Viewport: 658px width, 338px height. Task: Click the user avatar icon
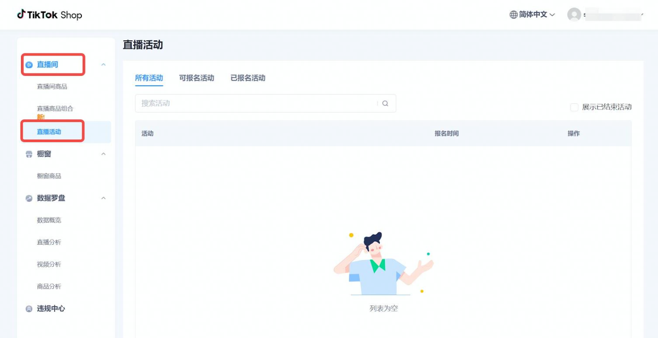coord(574,15)
